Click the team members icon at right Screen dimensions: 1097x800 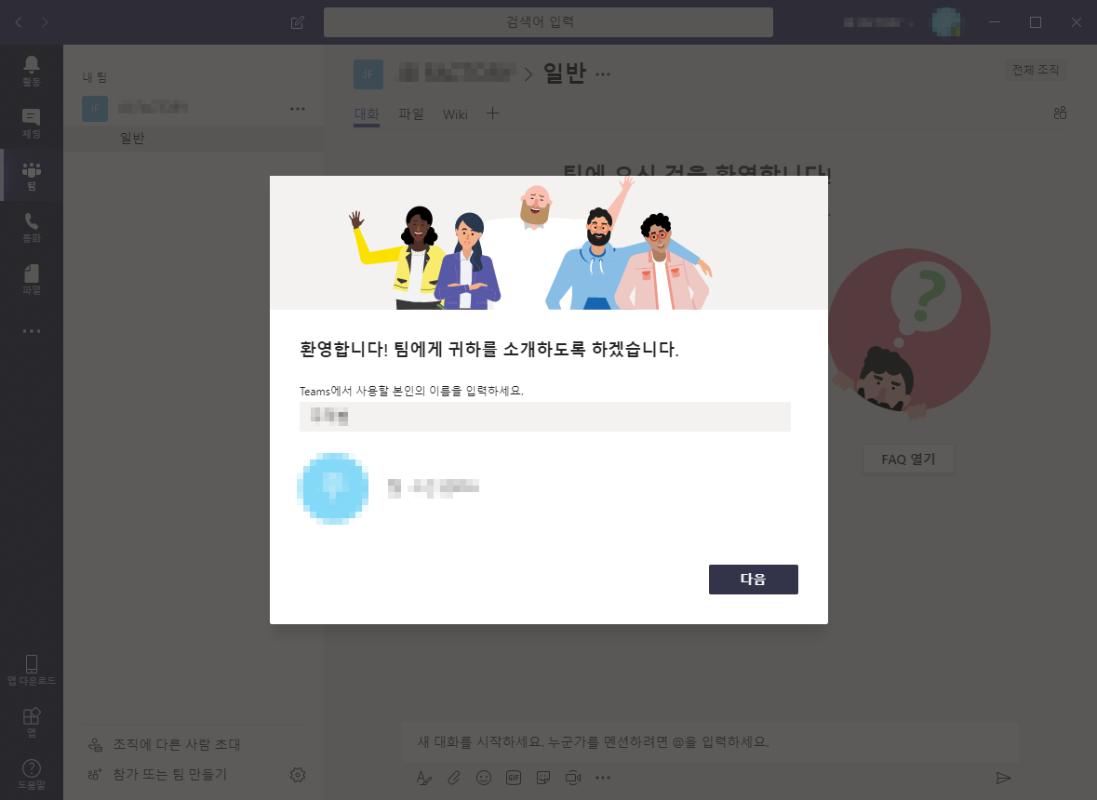[1060, 113]
